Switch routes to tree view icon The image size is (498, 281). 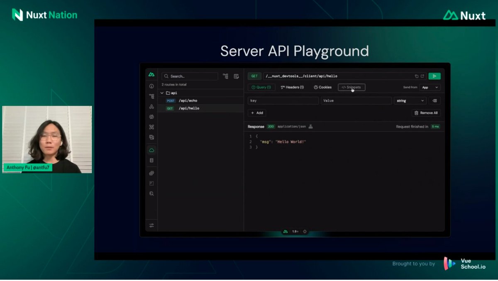click(x=225, y=76)
